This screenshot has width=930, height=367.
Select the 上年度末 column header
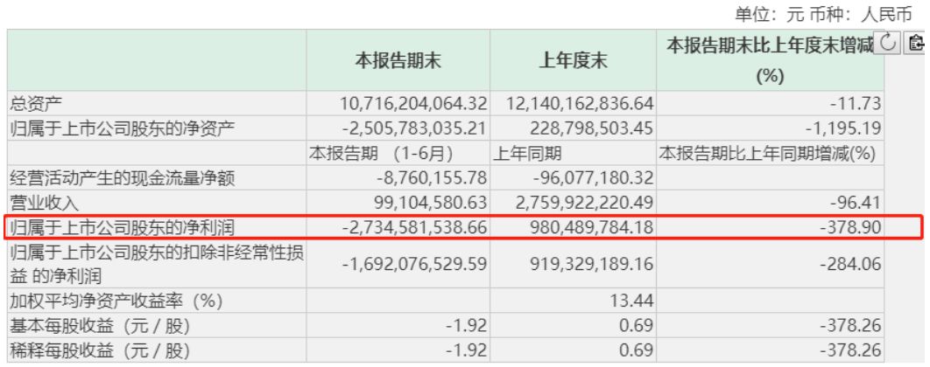(x=573, y=60)
